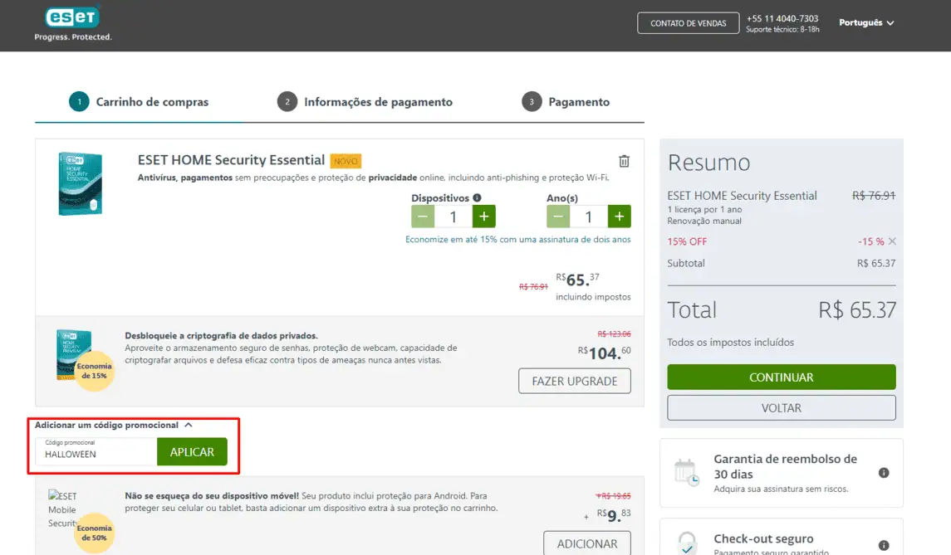
Task: Click the Resumo heading
Action: (x=708, y=163)
